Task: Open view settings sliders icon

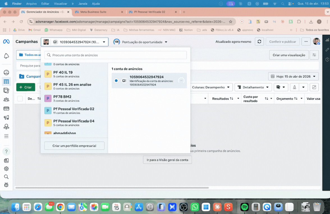Action: pos(314,55)
